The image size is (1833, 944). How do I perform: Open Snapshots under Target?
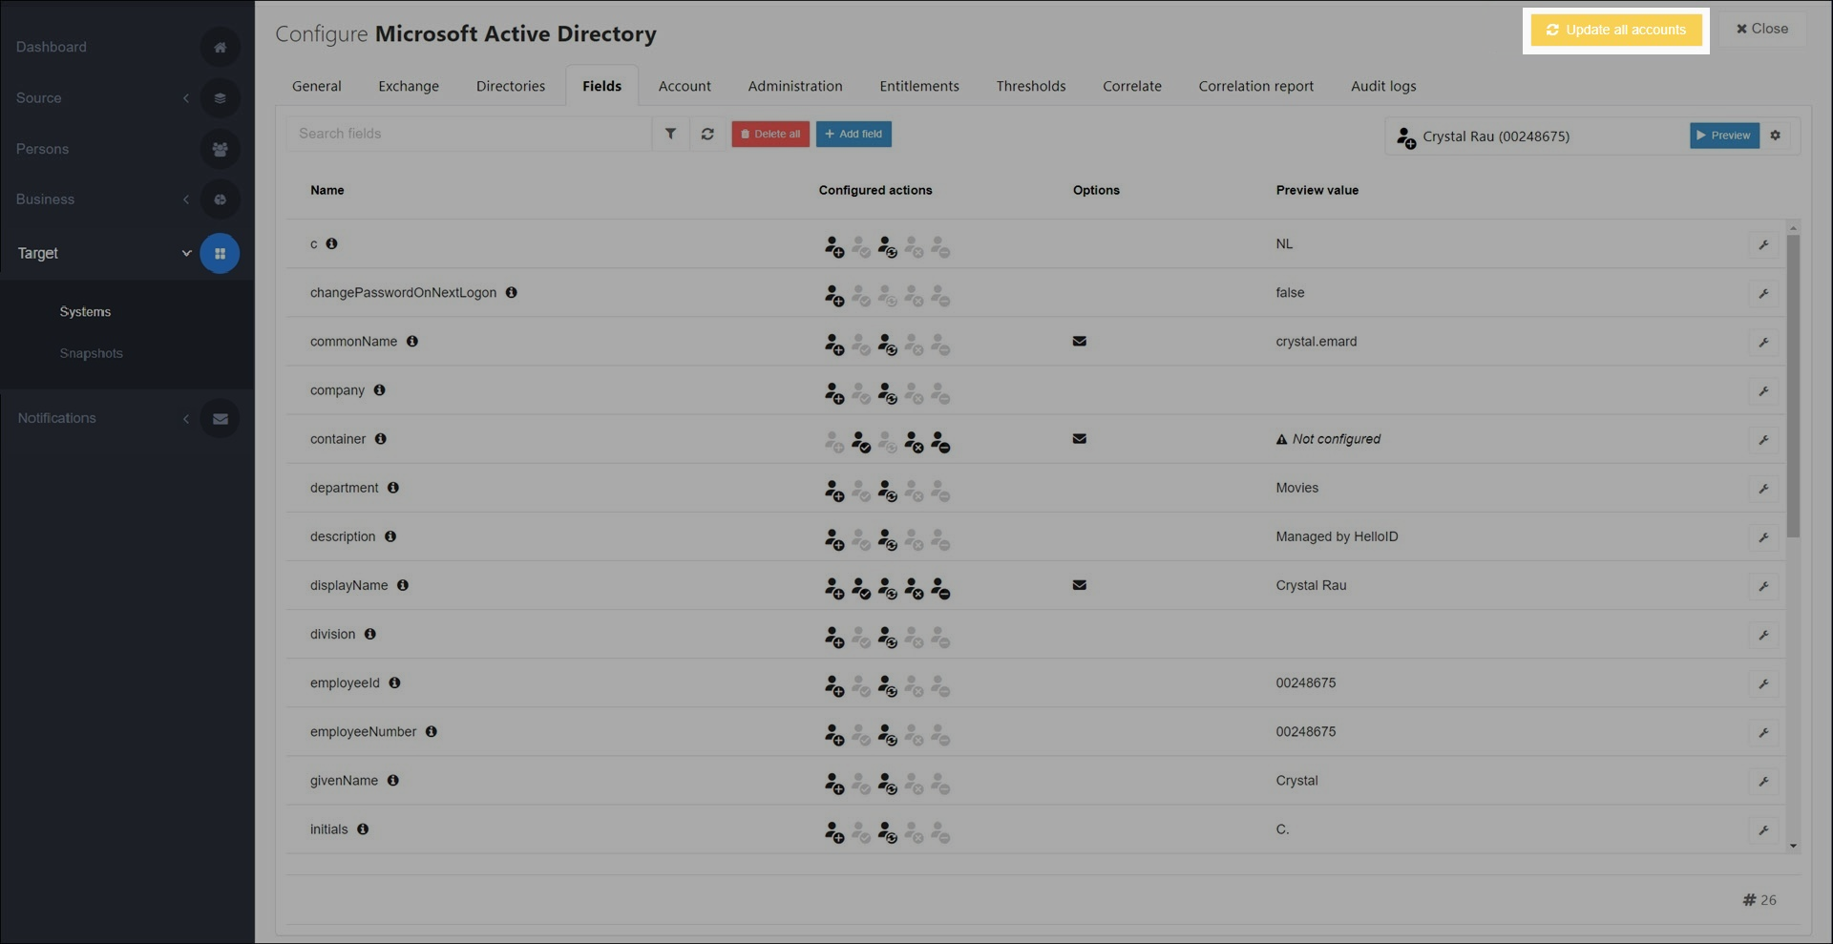click(91, 353)
